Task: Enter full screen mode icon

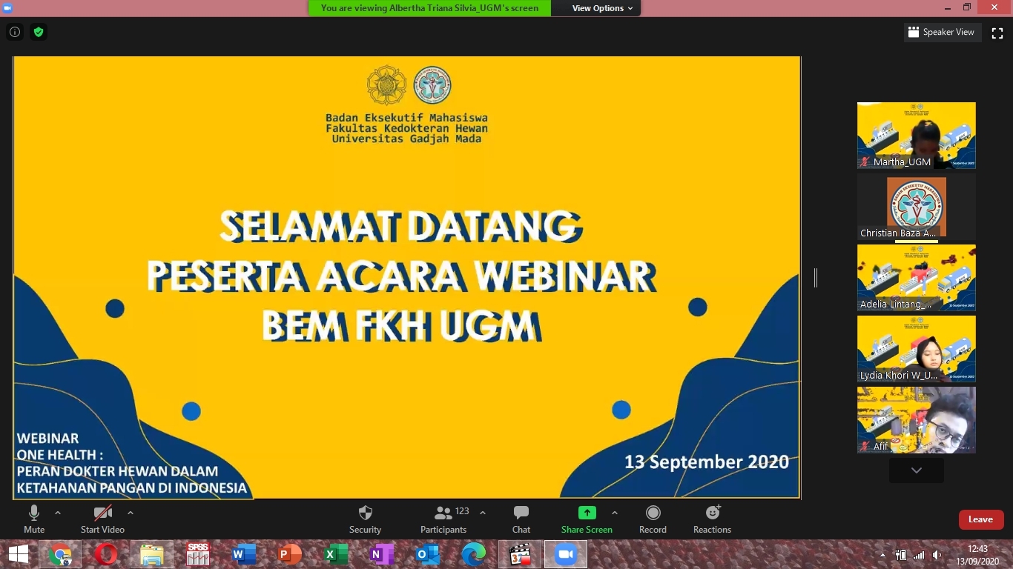Action: [997, 32]
